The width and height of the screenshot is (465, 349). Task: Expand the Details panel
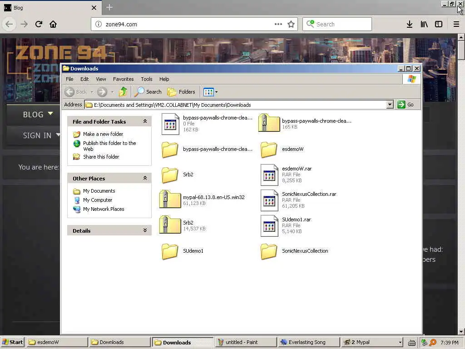coord(145,230)
